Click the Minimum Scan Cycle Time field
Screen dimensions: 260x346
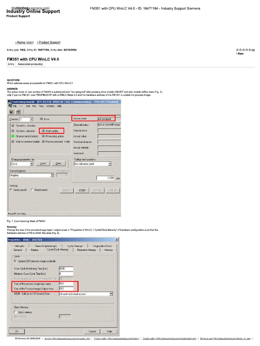tap(66, 274)
